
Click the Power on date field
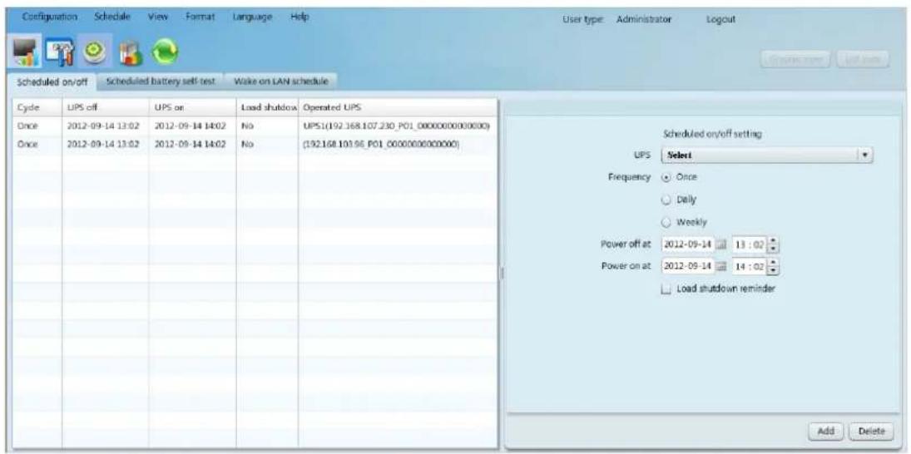(x=687, y=267)
